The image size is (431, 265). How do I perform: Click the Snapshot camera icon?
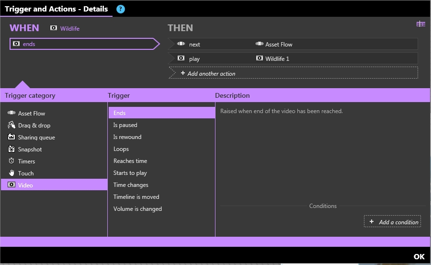coord(12,149)
